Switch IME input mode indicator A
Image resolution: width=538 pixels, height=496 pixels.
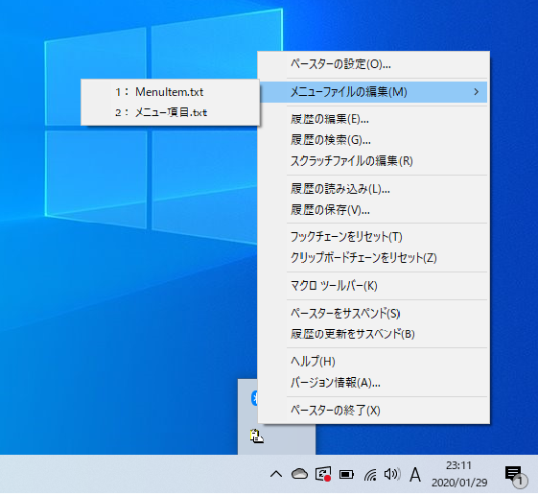point(415,475)
